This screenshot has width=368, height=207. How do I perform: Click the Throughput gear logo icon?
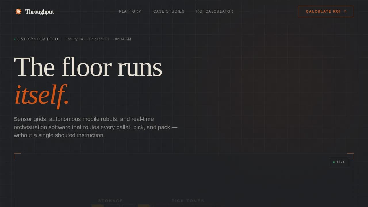(18, 11)
